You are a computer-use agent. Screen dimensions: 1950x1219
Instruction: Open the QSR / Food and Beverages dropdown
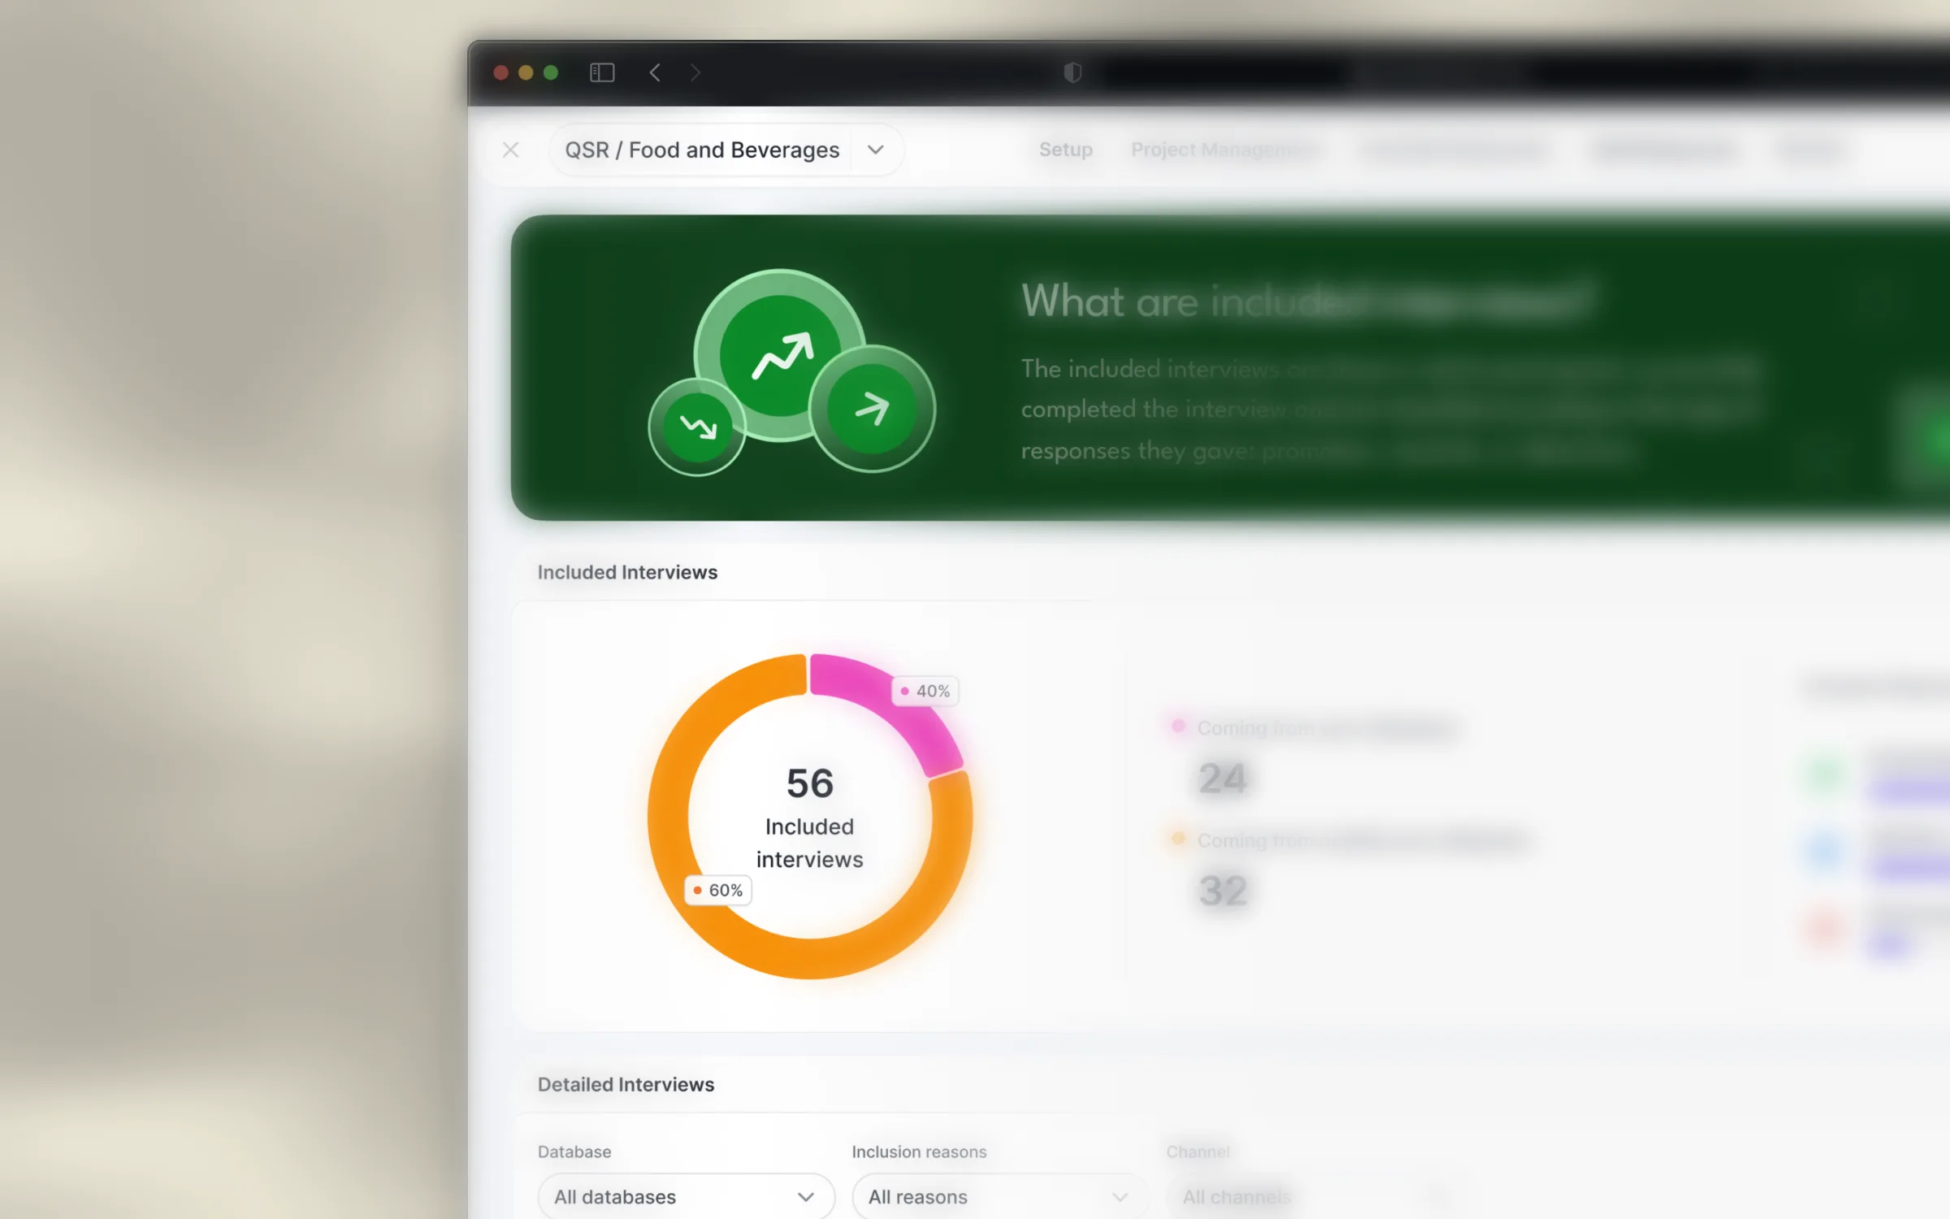726,150
